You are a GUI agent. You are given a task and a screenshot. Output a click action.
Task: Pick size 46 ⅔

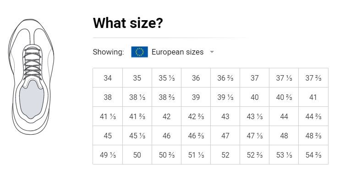coord(196,136)
